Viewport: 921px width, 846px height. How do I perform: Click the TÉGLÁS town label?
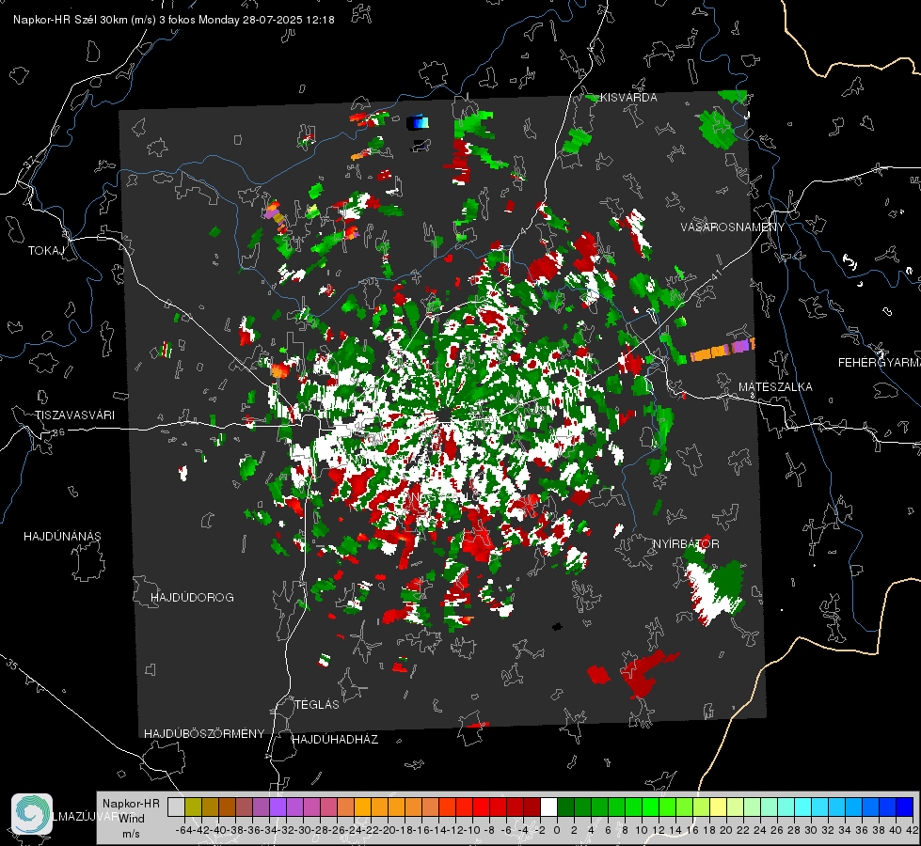click(x=317, y=704)
